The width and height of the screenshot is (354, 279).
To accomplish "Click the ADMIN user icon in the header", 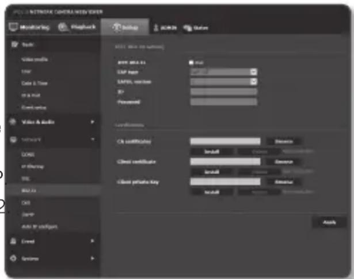I will (156, 28).
